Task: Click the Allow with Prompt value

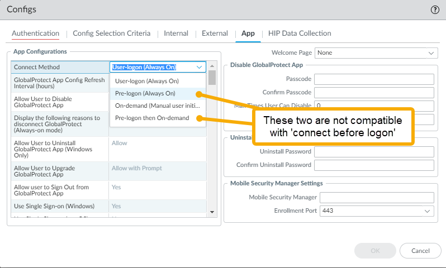Action: [137, 168]
